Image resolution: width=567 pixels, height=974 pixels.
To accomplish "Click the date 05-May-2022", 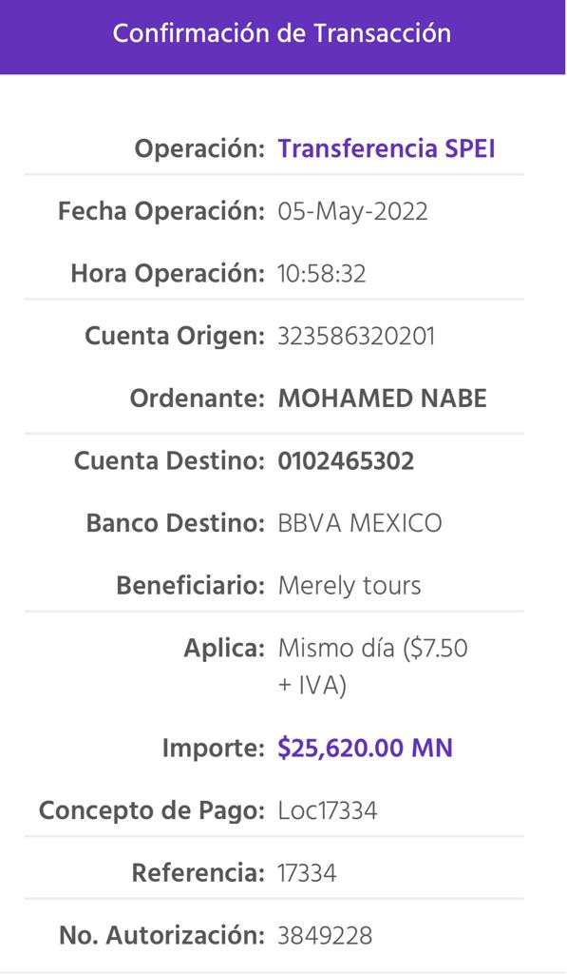I will pos(352,212).
